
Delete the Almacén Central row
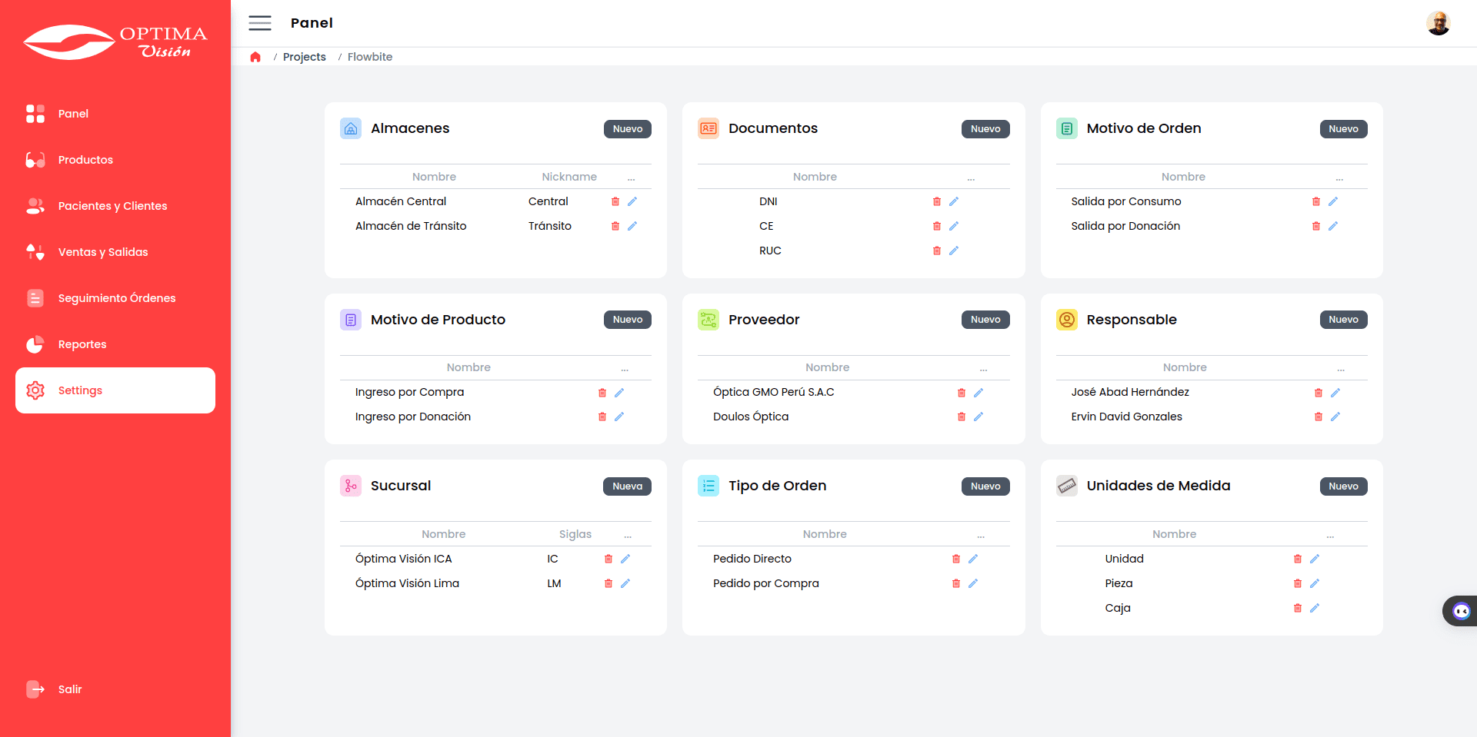point(615,201)
